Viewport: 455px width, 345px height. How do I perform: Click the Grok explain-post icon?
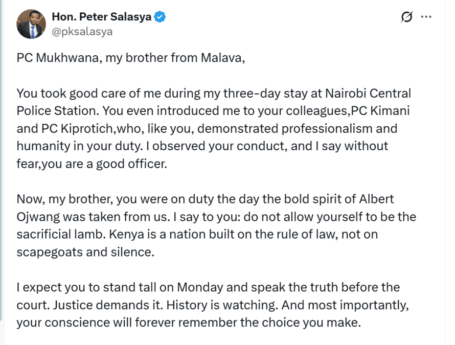[x=407, y=17]
